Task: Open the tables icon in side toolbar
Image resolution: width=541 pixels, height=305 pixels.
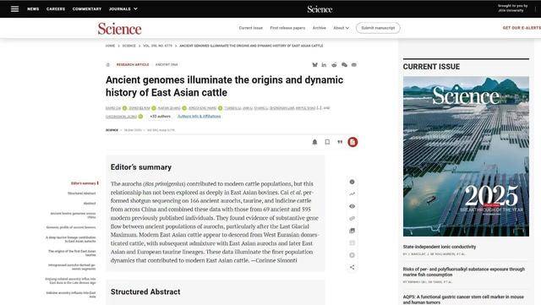Action: point(352,242)
